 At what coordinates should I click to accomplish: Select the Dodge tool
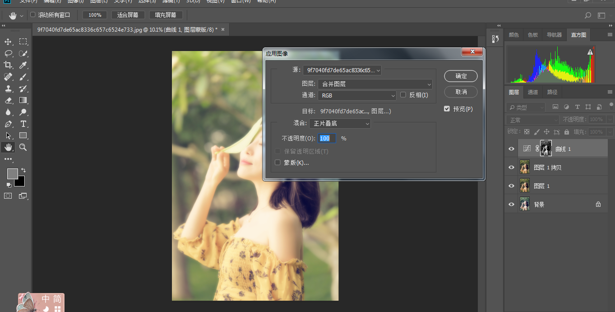pos(23,112)
